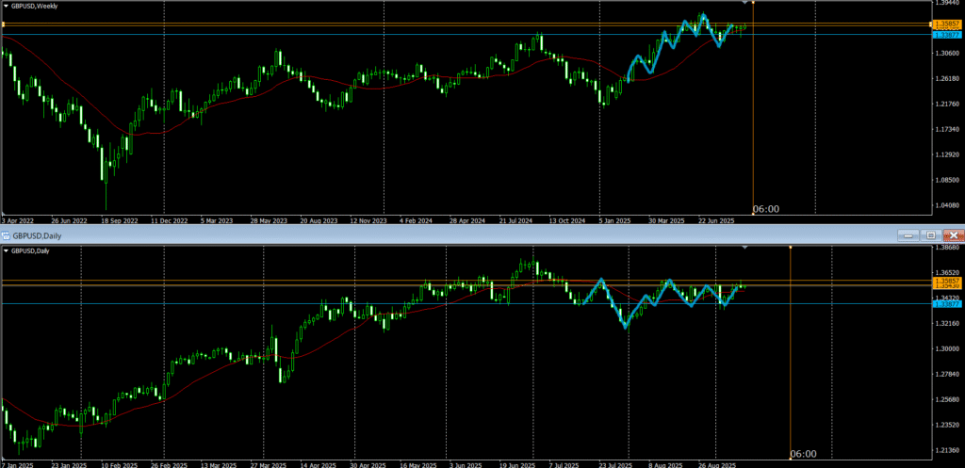965x468 pixels.
Task: Restore the GBPUSD,Daily chart window
Action: (x=930, y=235)
